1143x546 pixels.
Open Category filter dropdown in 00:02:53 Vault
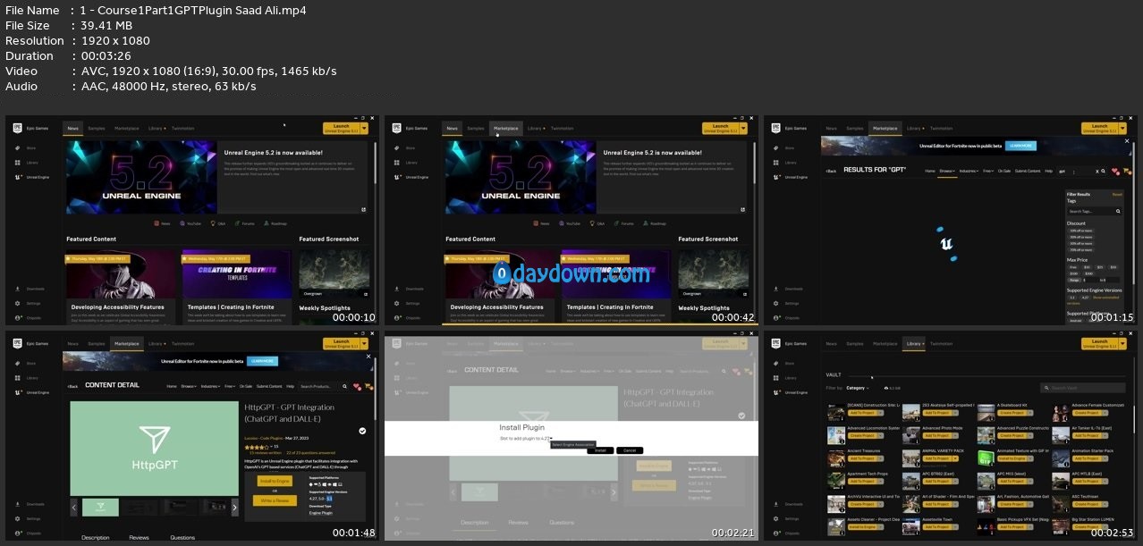(857, 388)
